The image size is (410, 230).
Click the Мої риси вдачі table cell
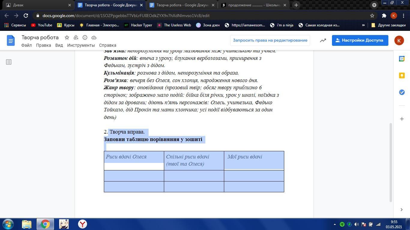(x=254, y=161)
